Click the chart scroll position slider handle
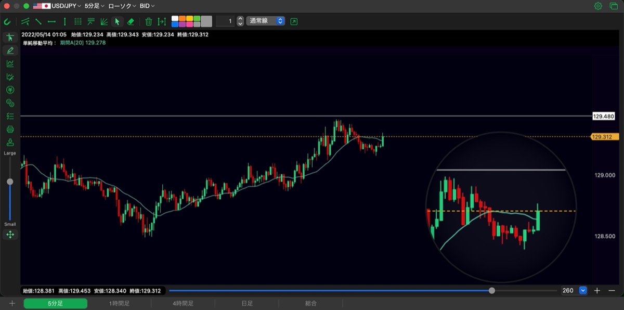The height and width of the screenshot is (310, 624). [x=492, y=290]
